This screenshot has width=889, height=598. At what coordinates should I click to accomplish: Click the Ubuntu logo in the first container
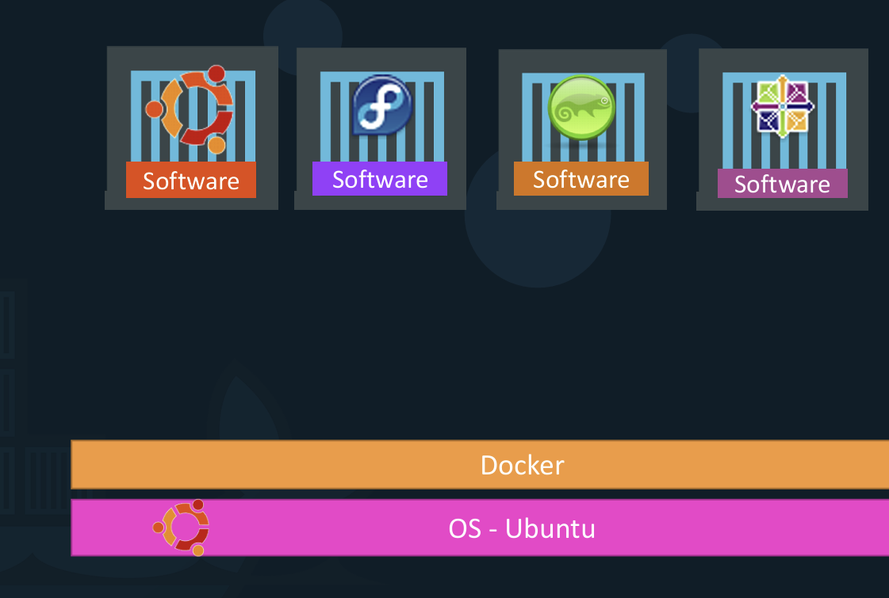pyautogui.click(x=190, y=109)
